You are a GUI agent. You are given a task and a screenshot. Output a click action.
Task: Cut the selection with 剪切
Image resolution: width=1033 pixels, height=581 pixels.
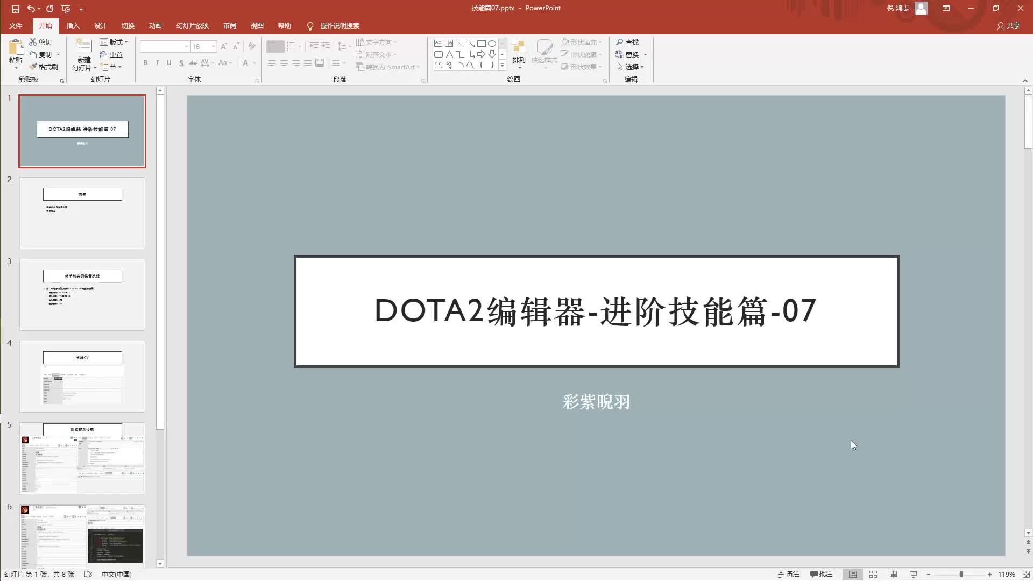[x=40, y=42]
